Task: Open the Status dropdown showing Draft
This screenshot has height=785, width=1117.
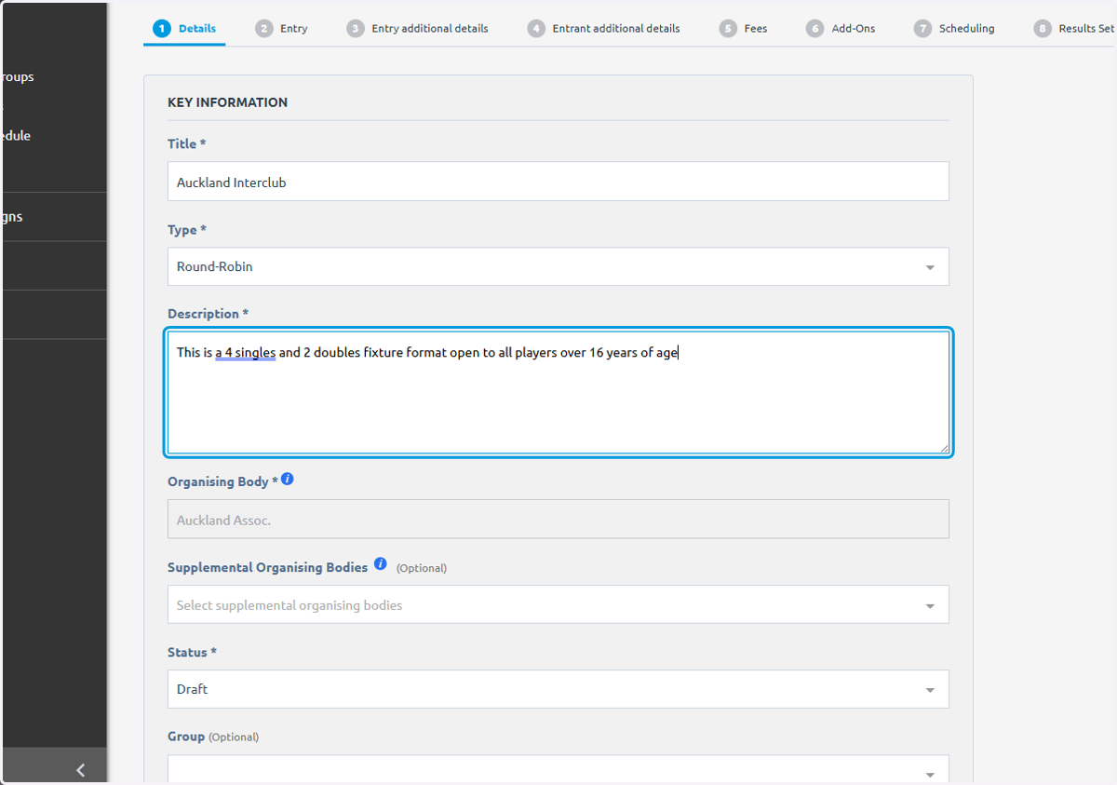Action: pyautogui.click(x=558, y=689)
